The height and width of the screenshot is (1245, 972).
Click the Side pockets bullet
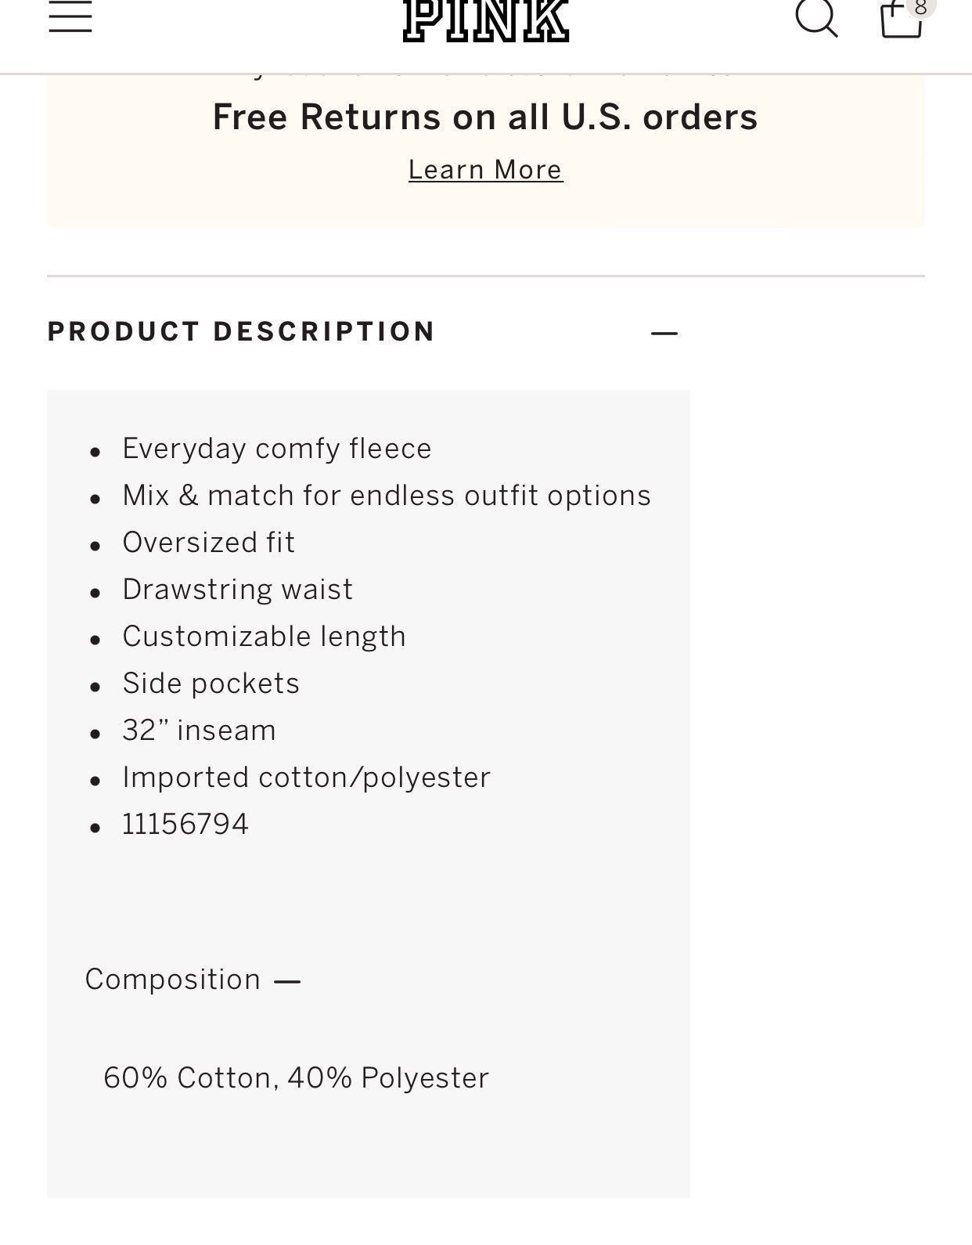(x=211, y=684)
